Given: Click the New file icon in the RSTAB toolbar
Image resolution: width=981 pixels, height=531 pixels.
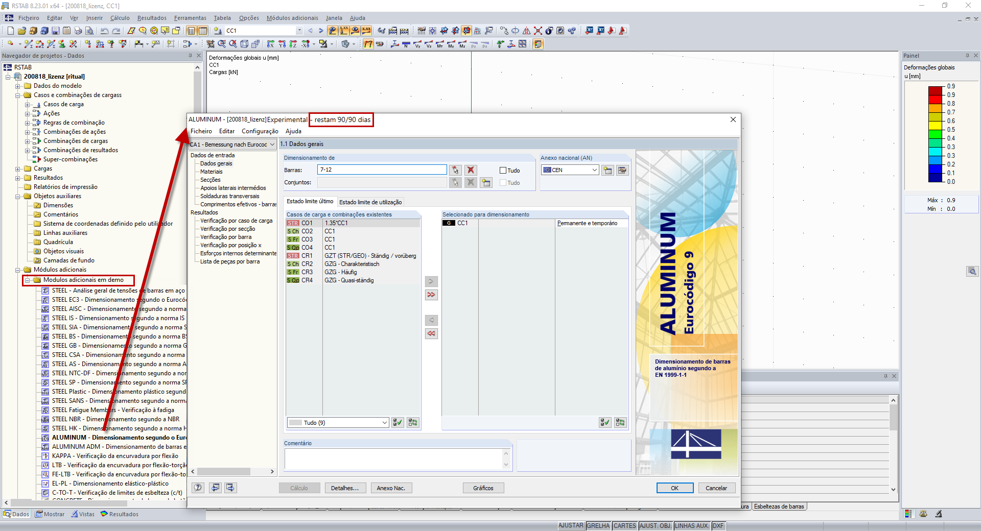Looking at the screenshot, I should click(10, 31).
